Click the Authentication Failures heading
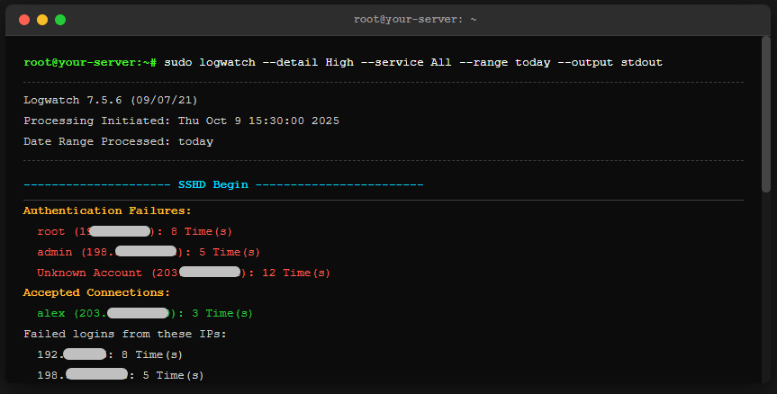Viewport: 777px width, 394px height. 107,210
